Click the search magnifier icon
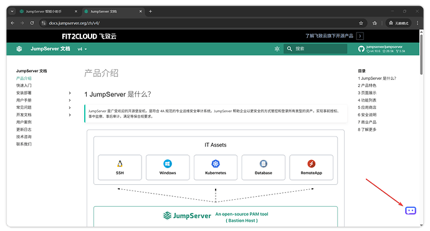430x231 pixels. pos(289,49)
